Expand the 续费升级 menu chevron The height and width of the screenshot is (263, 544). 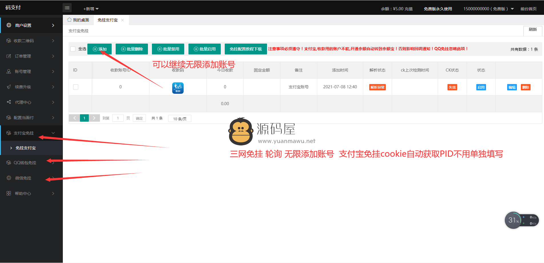[x=53, y=87]
